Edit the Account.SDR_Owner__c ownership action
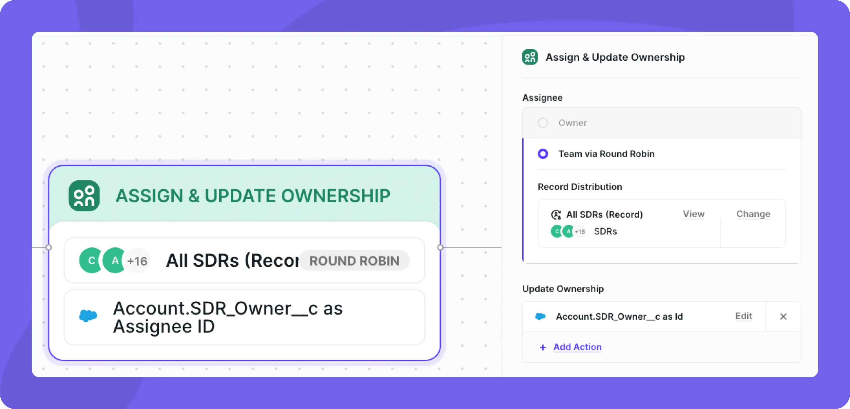850x409 pixels. (x=744, y=316)
